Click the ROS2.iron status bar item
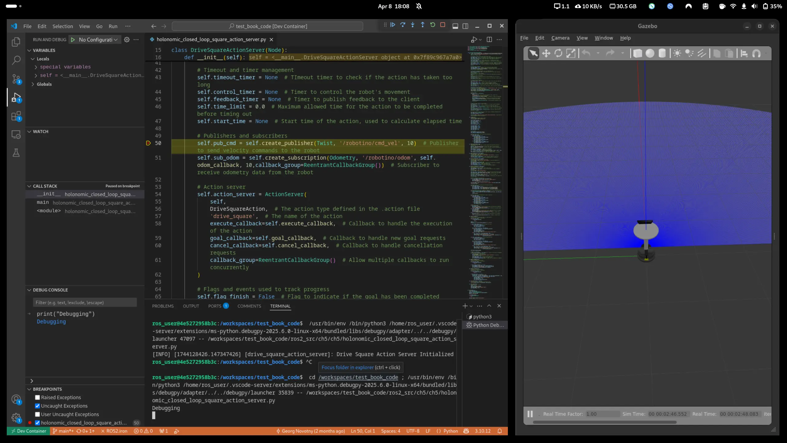787x443 pixels. [114, 431]
